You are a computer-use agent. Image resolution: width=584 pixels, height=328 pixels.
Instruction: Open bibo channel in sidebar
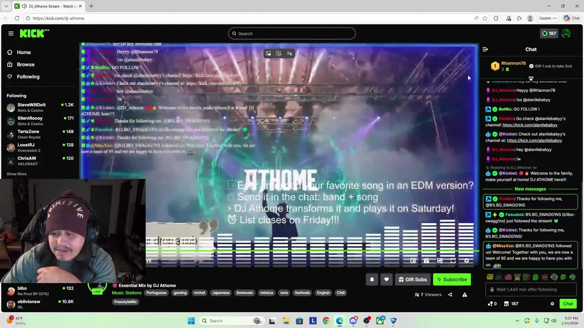40,291
